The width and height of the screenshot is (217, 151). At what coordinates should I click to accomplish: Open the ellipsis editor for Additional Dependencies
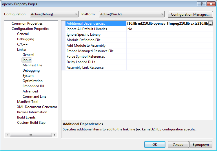(210, 23)
